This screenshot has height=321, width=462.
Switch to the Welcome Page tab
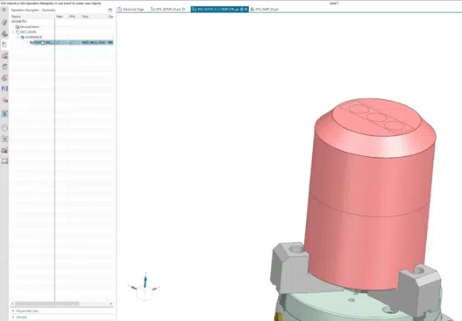(x=131, y=10)
